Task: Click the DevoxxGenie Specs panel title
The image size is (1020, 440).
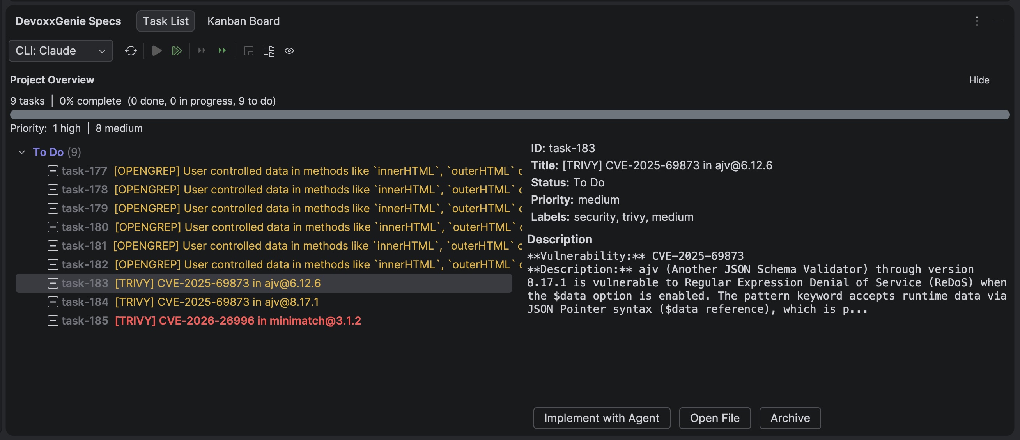Action: click(68, 21)
